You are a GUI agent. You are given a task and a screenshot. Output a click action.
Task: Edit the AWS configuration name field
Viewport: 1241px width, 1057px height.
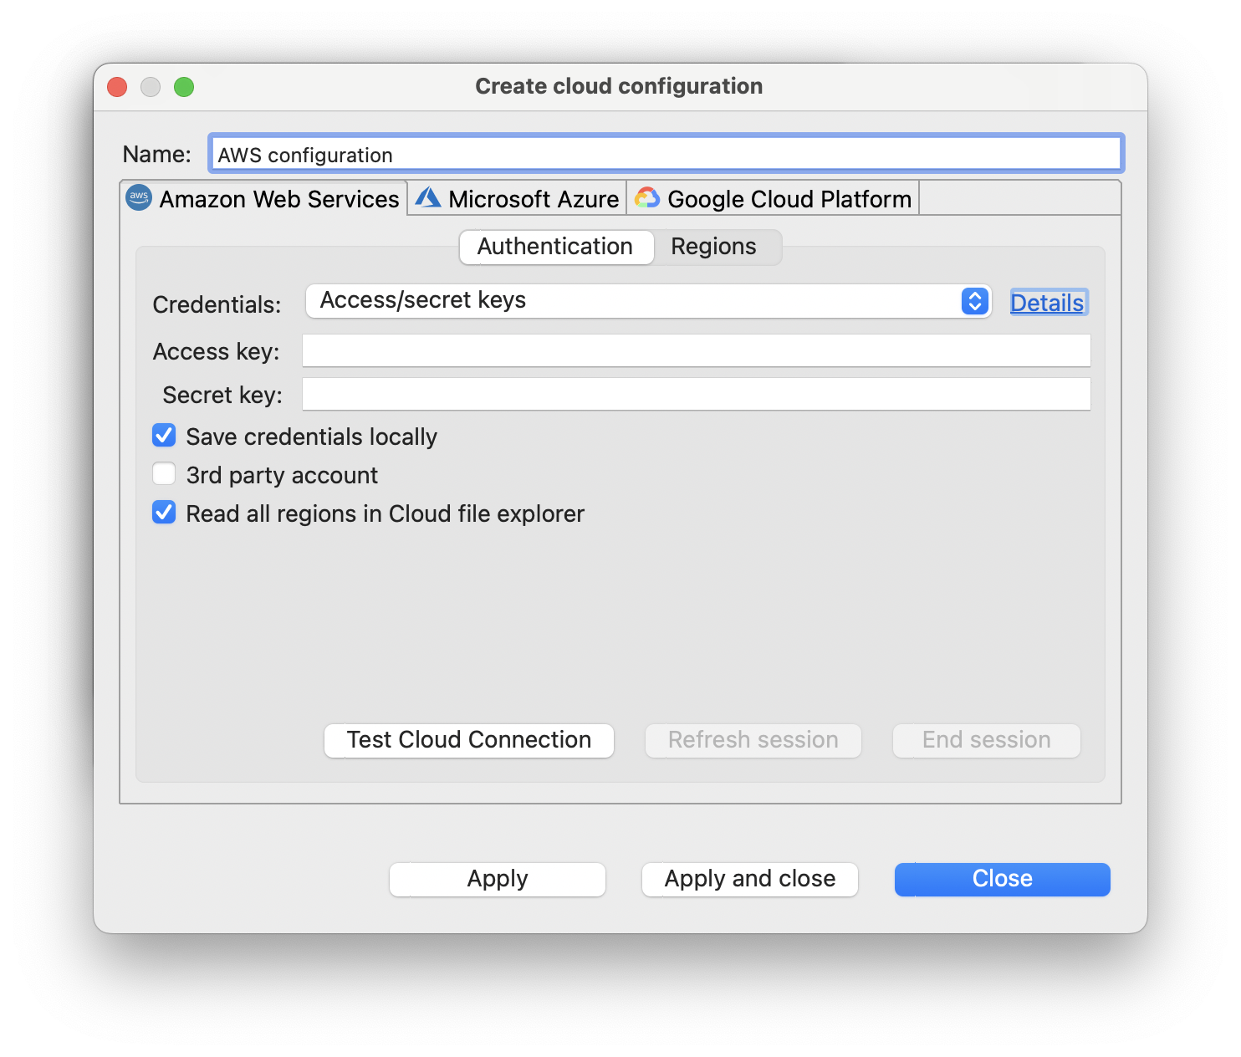click(665, 153)
